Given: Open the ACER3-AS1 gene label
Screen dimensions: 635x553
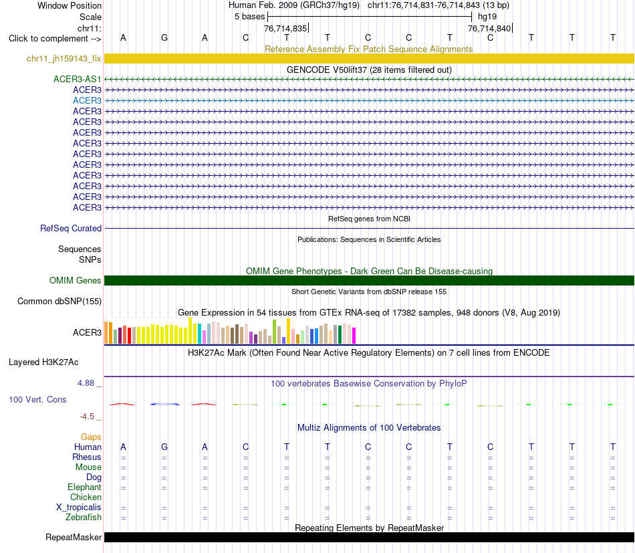Looking at the screenshot, I should point(77,79).
